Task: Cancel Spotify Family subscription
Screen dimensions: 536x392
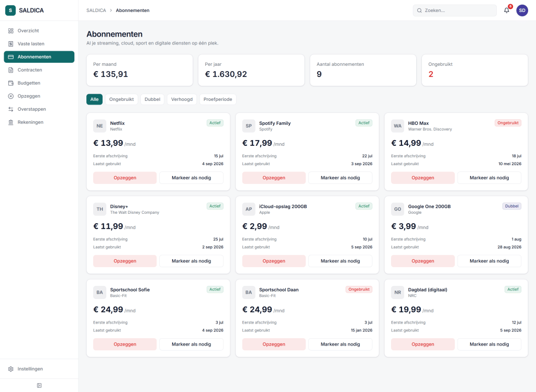Action: 274,178
